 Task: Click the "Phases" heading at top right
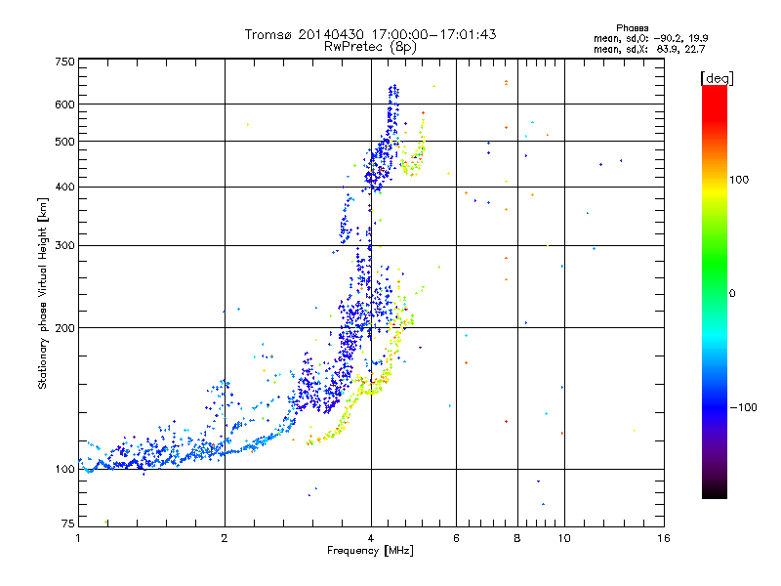point(632,28)
